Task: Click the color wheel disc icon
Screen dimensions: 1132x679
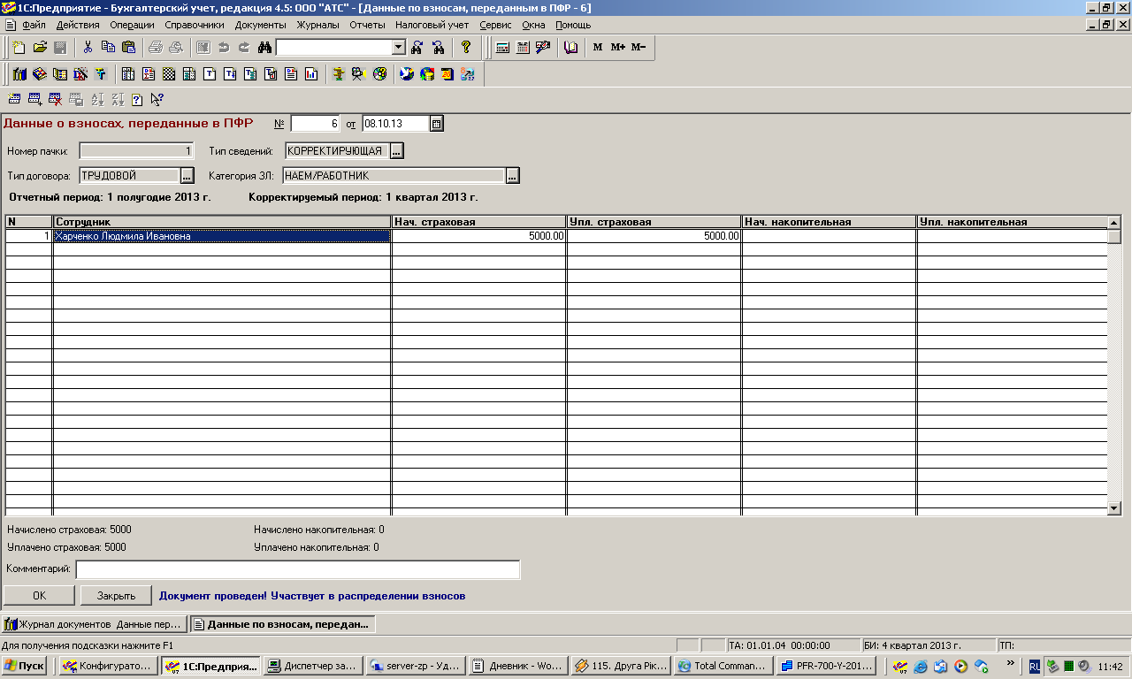Action: coord(379,74)
